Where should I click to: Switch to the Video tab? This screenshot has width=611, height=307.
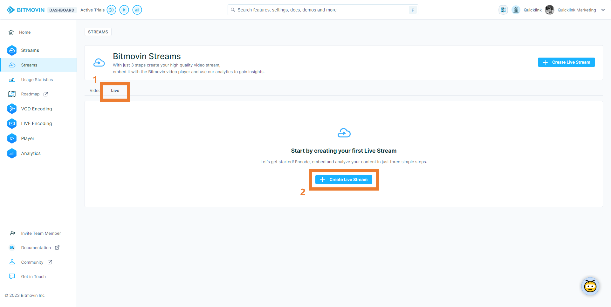pos(94,91)
